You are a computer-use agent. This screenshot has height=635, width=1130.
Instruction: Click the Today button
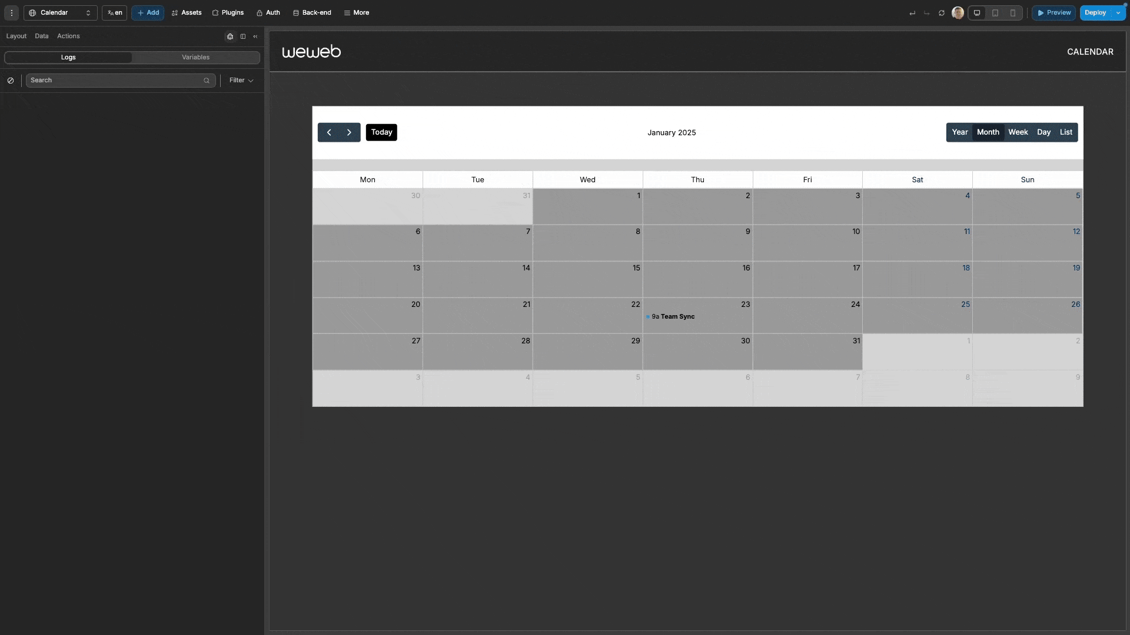tap(381, 132)
